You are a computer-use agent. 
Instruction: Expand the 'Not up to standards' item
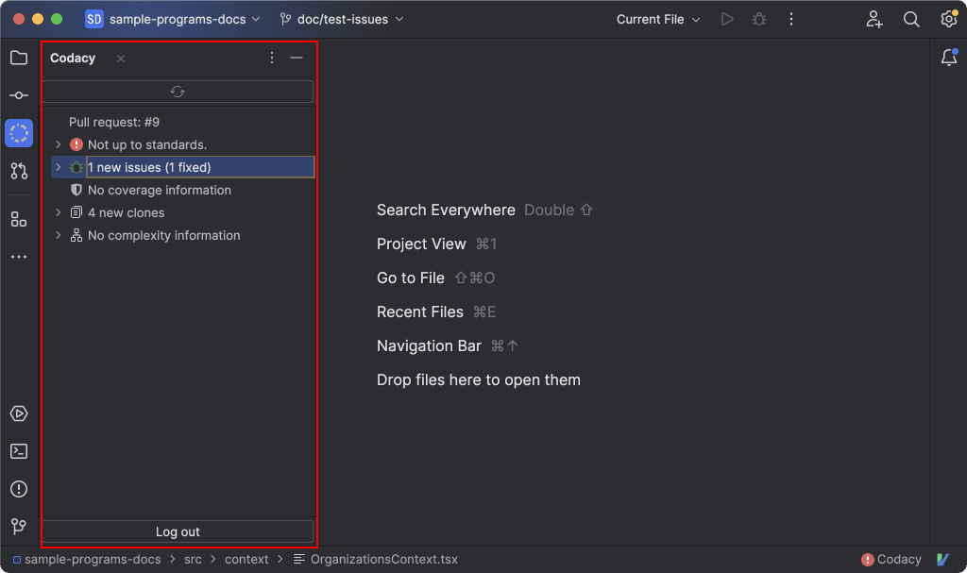pos(58,144)
